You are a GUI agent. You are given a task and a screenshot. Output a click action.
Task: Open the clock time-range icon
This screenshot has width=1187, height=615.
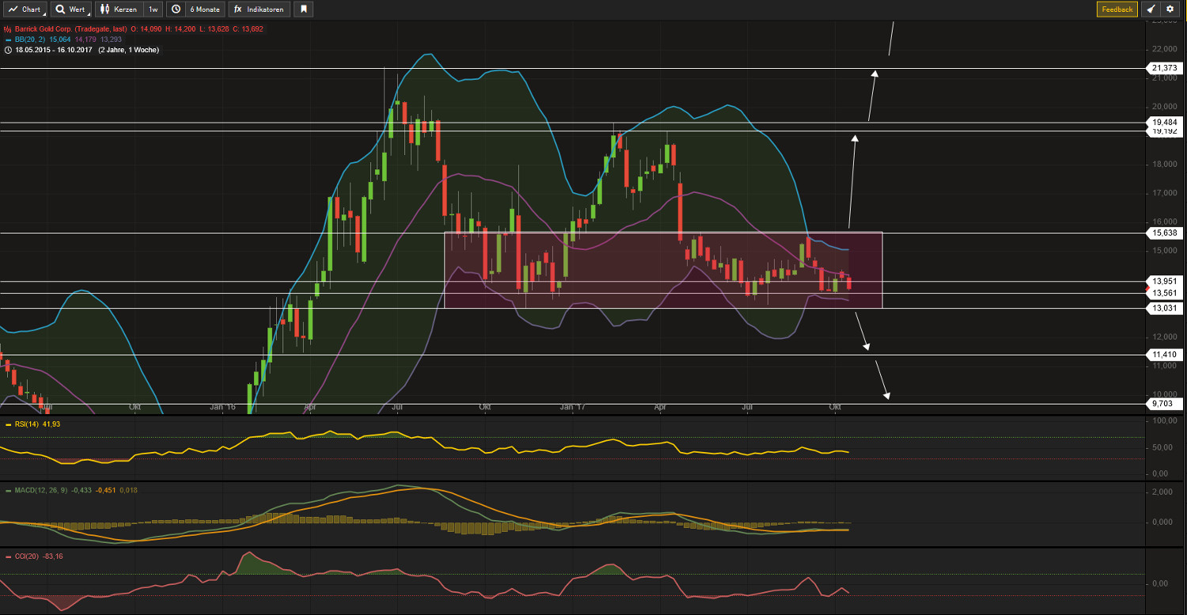[175, 9]
